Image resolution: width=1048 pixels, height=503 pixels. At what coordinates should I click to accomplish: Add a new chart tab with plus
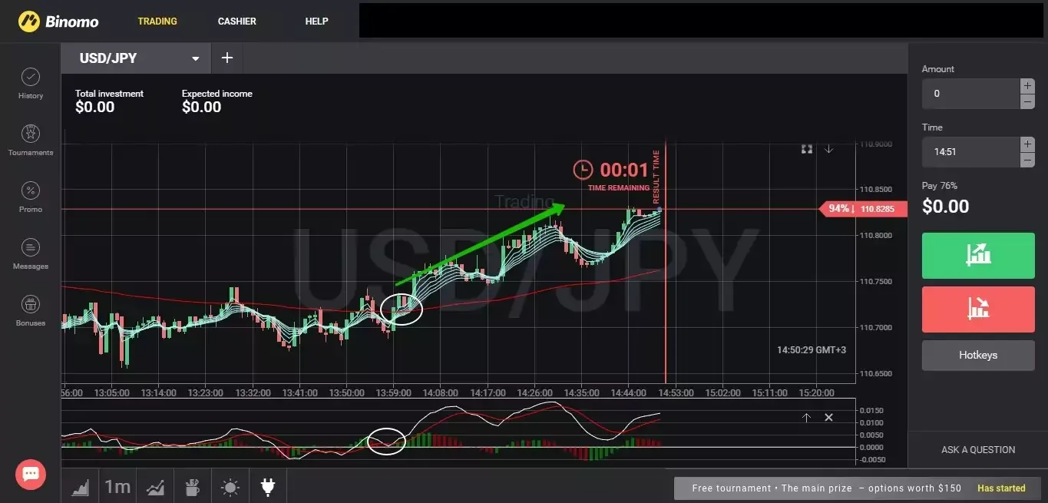pyautogui.click(x=226, y=58)
